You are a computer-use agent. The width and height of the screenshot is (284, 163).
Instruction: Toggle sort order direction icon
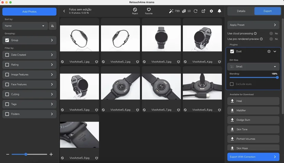point(53,26)
